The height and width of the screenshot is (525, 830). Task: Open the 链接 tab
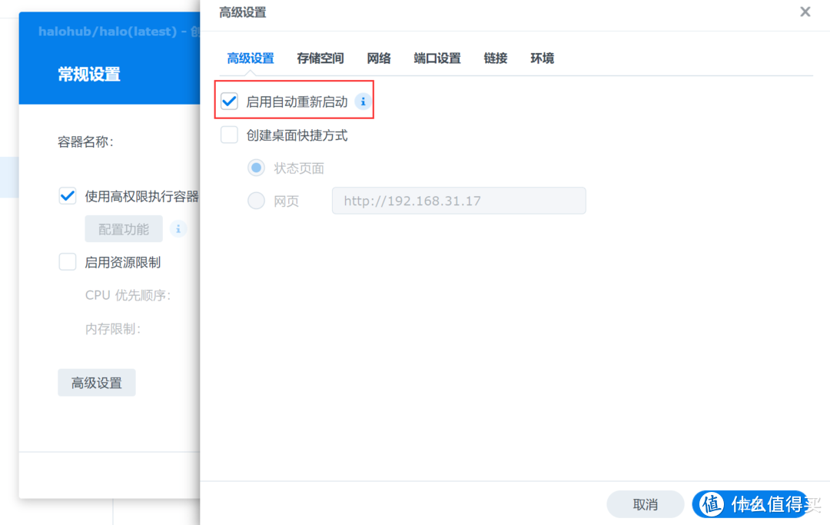tap(496, 58)
